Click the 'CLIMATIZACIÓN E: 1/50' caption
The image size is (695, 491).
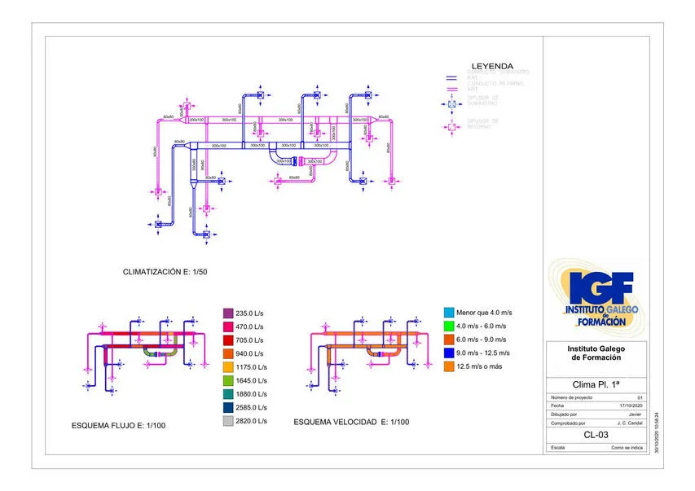pyautogui.click(x=165, y=272)
